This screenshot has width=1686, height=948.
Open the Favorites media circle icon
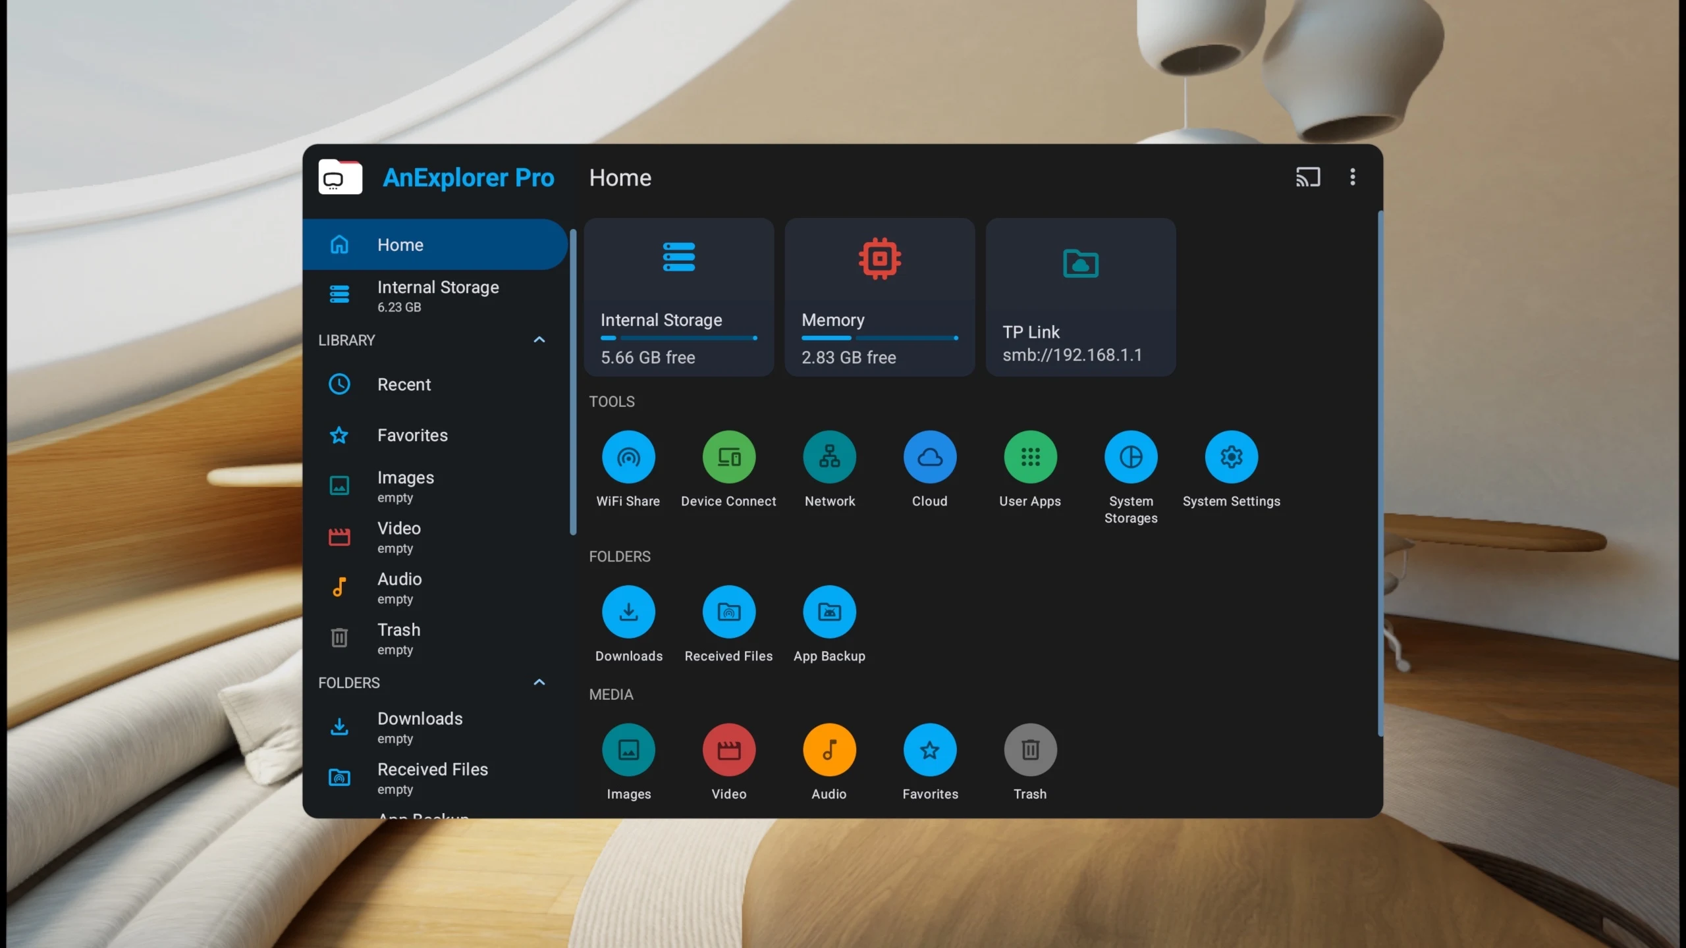coord(929,750)
